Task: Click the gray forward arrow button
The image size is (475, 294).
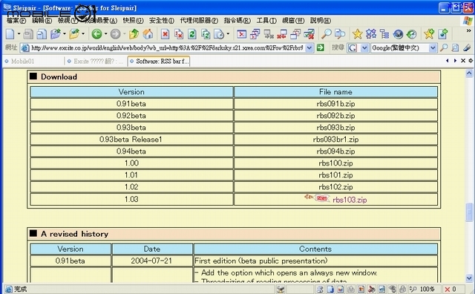Action: (116, 34)
